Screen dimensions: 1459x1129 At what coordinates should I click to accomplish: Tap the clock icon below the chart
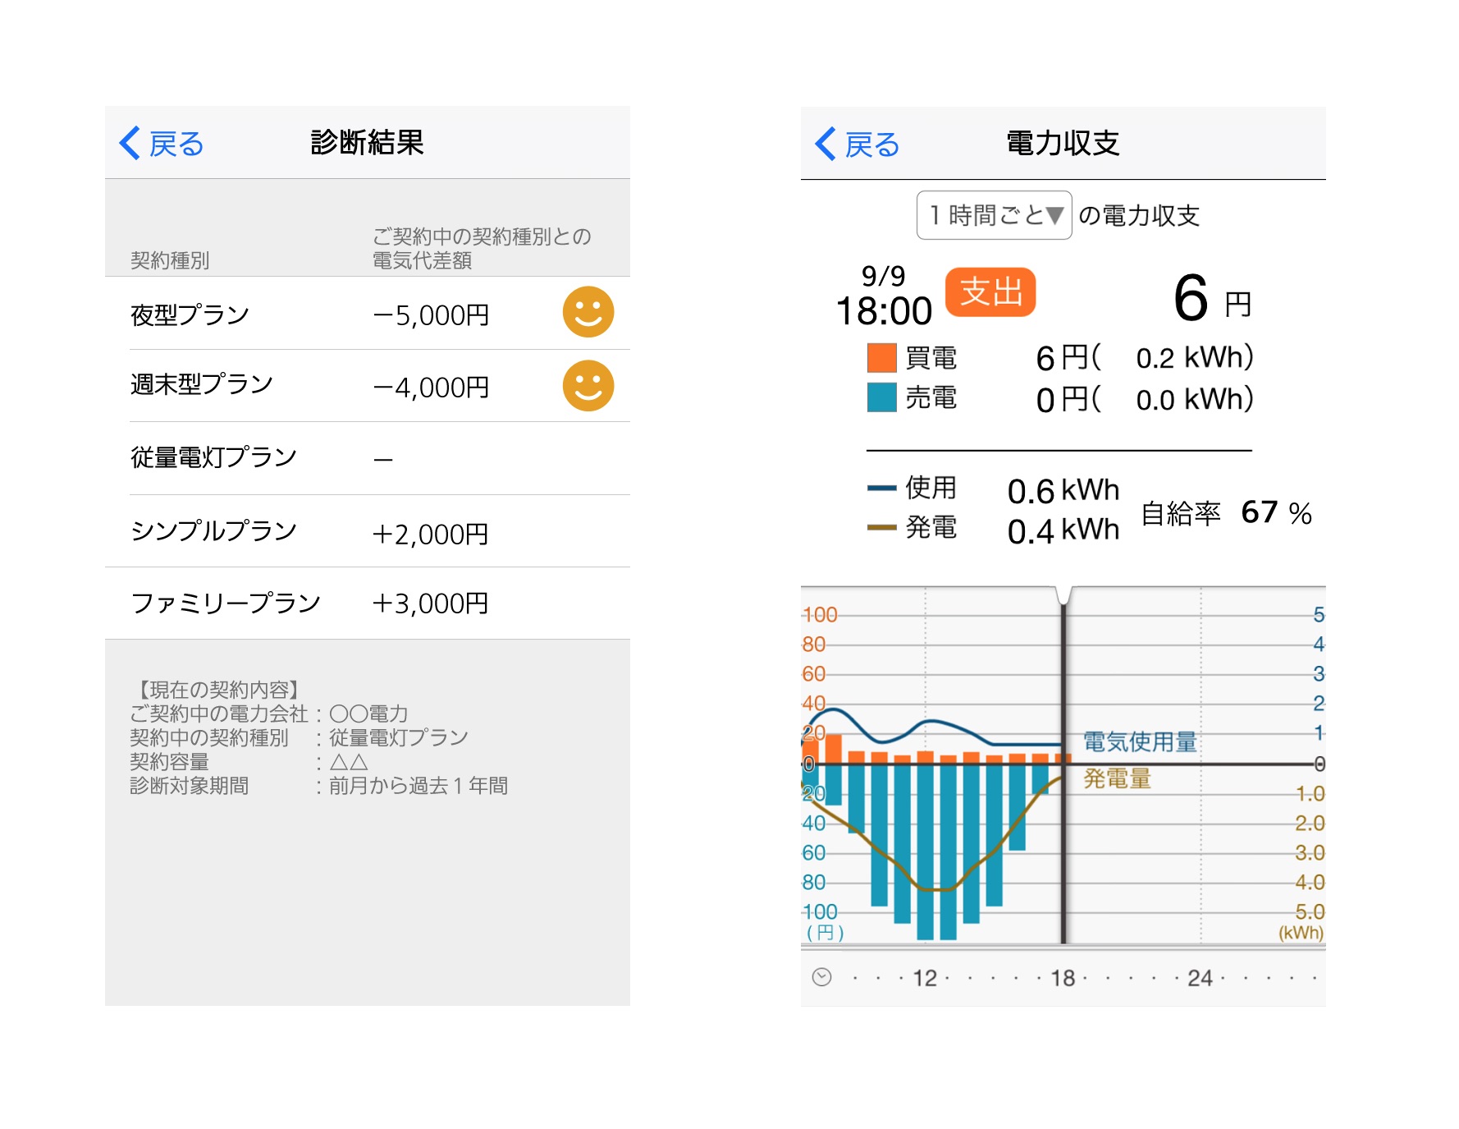821,977
